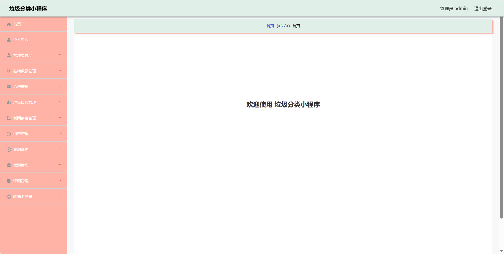The height and width of the screenshot is (254, 504).
Task: Open the 基础数据管理 sidebar menu
Action: pyautogui.click(x=34, y=71)
